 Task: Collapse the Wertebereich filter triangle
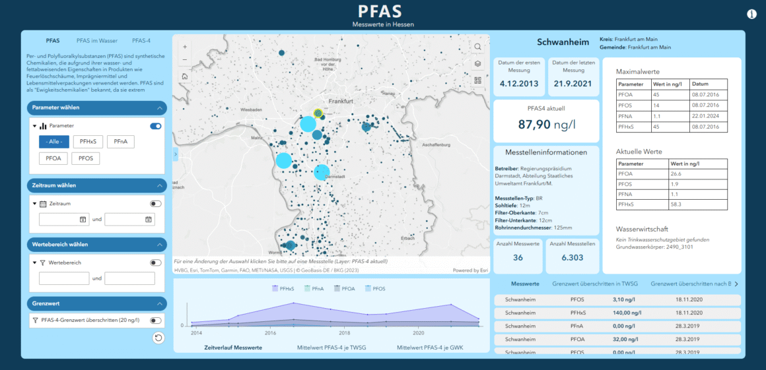pos(35,262)
